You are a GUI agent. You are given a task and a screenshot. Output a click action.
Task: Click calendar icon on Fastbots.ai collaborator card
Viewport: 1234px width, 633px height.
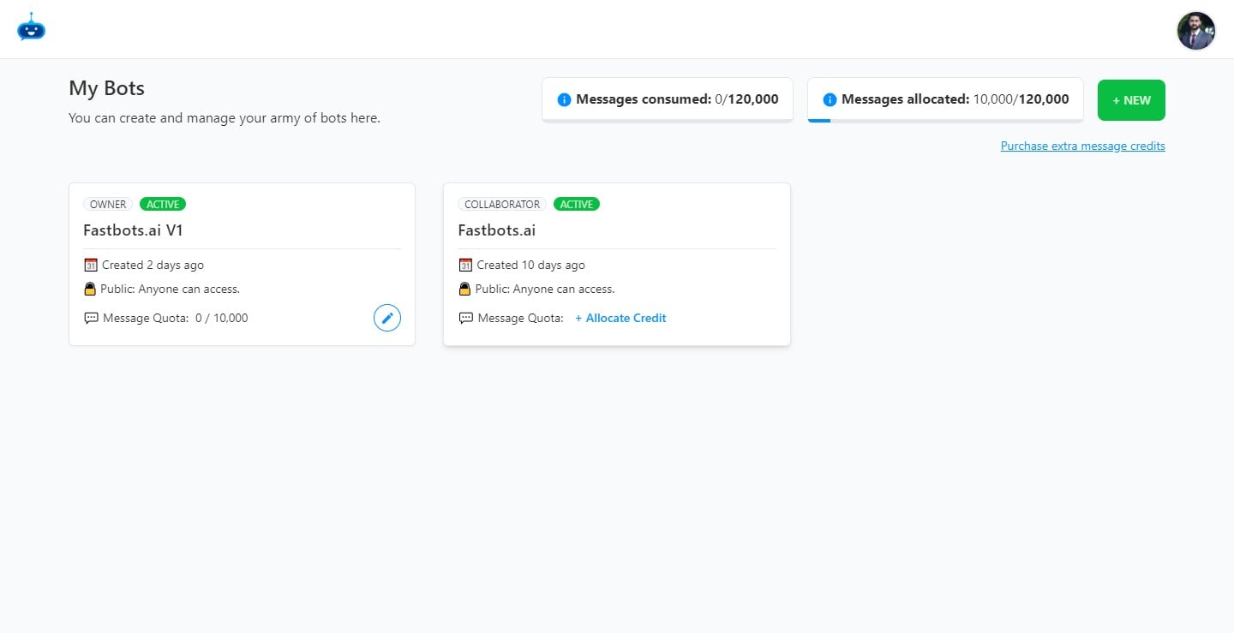tap(465, 265)
